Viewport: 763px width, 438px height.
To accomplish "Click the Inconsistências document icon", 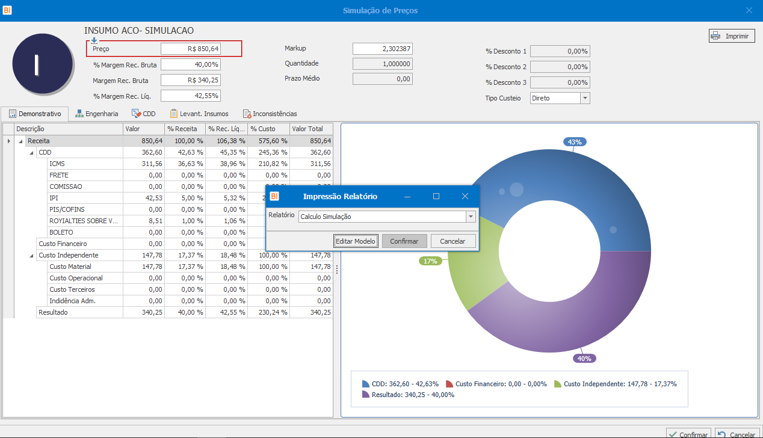I will (x=247, y=114).
